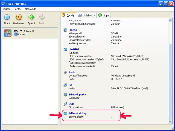175x131 pixels.
Task: Click 'Filtry zařízení:' label
Action: point(76,107)
